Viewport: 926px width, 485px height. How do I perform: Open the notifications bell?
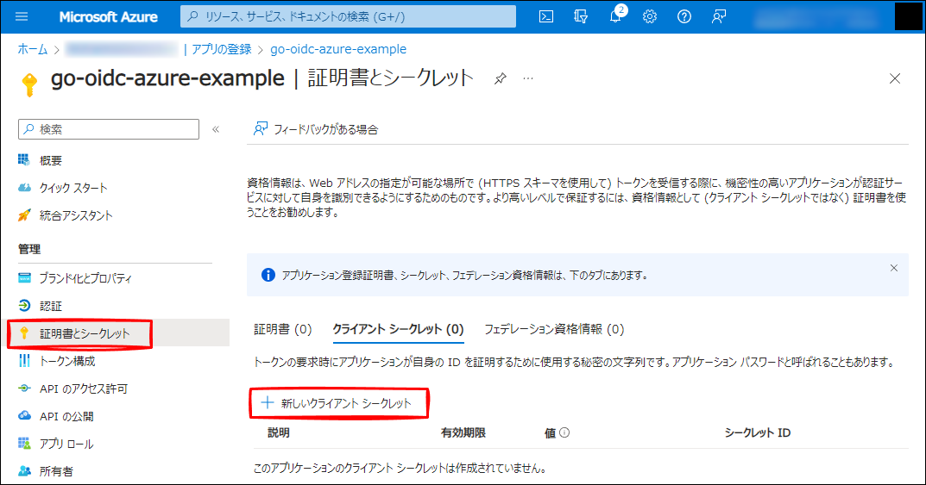click(616, 16)
